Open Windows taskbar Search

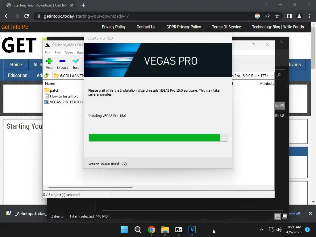click(x=138, y=230)
